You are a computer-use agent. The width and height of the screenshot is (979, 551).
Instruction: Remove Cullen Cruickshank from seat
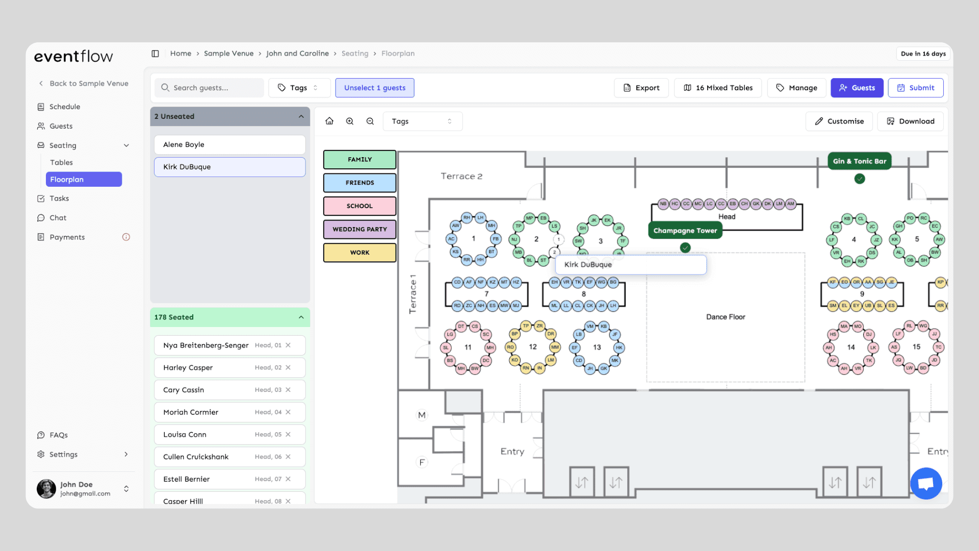tap(288, 457)
